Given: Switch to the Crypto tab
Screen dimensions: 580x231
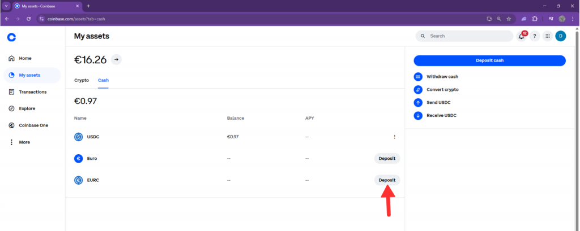Looking at the screenshot, I should (82, 80).
